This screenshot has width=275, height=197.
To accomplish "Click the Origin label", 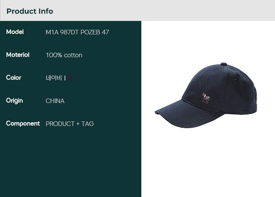I will 15,101.
